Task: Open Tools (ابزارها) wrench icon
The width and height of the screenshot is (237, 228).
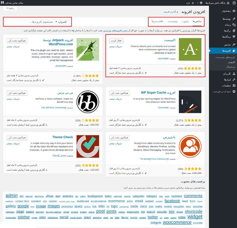Action: tap(233, 79)
